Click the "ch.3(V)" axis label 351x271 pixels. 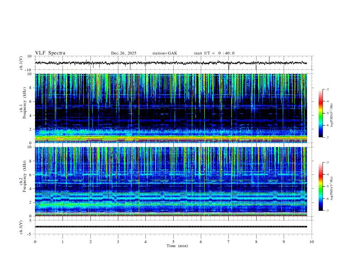pyautogui.click(x=21, y=227)
